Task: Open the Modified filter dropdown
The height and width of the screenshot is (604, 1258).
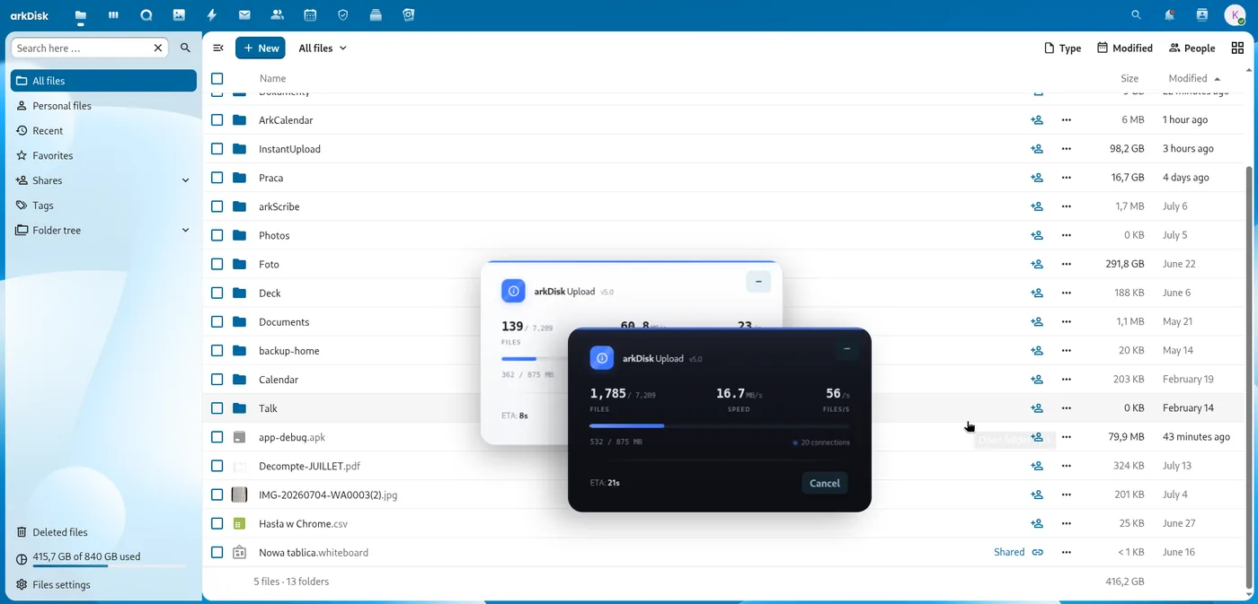Action: coord(1125,48)
